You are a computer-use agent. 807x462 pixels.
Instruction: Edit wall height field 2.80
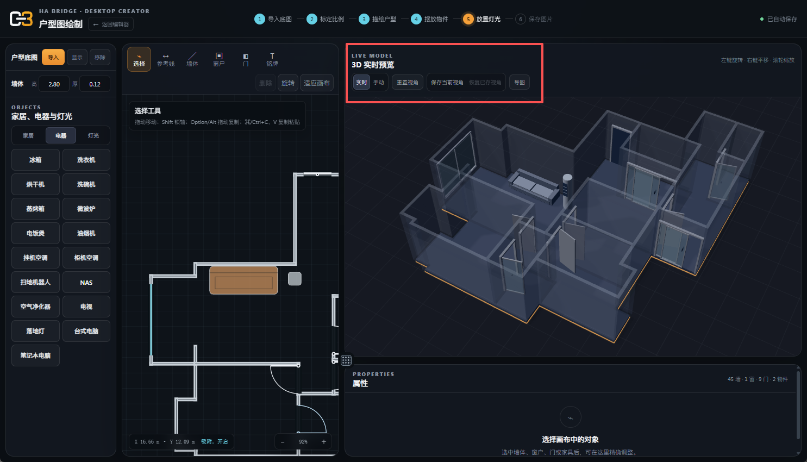pyautogui.click(x=54, y=84)
